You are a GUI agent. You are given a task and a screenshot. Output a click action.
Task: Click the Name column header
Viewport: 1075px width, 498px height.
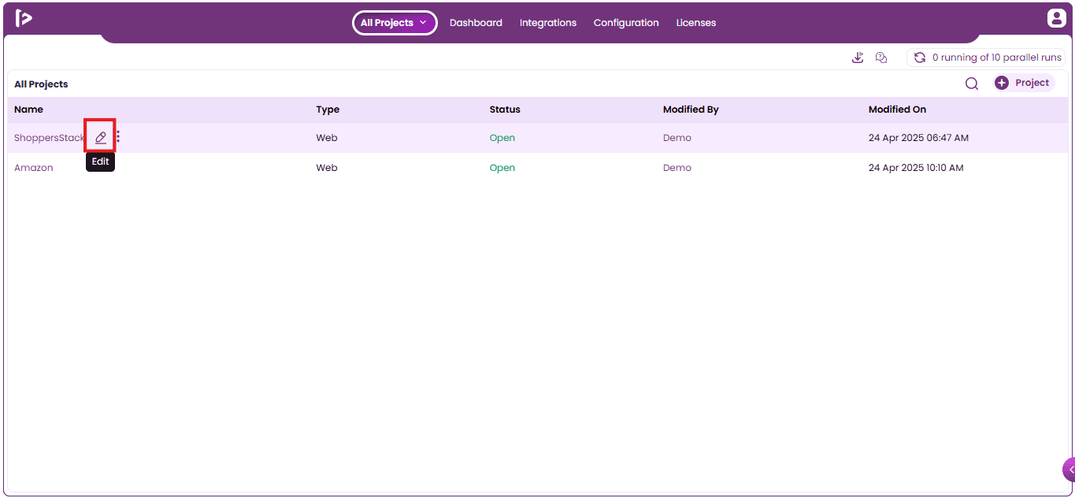(x=29, y=110)
